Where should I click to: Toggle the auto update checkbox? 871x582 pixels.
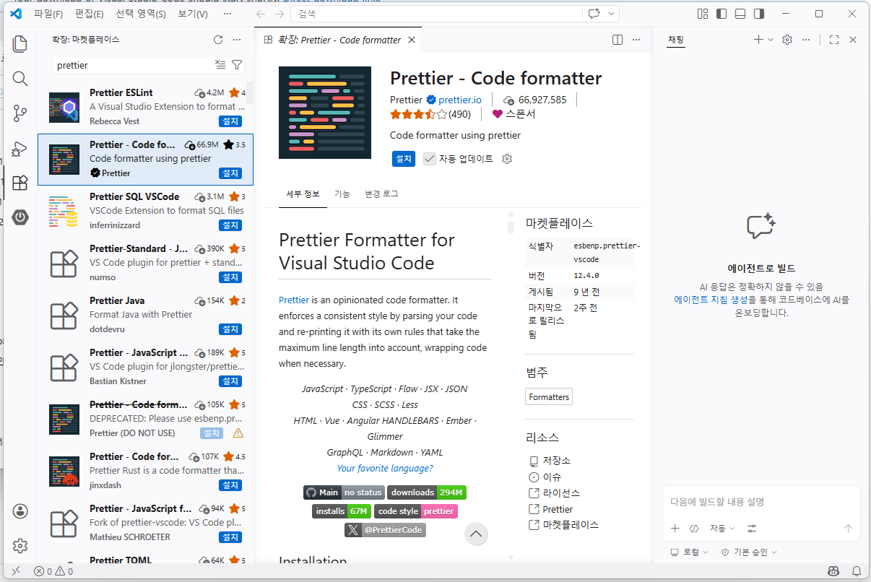coord(430,159)
